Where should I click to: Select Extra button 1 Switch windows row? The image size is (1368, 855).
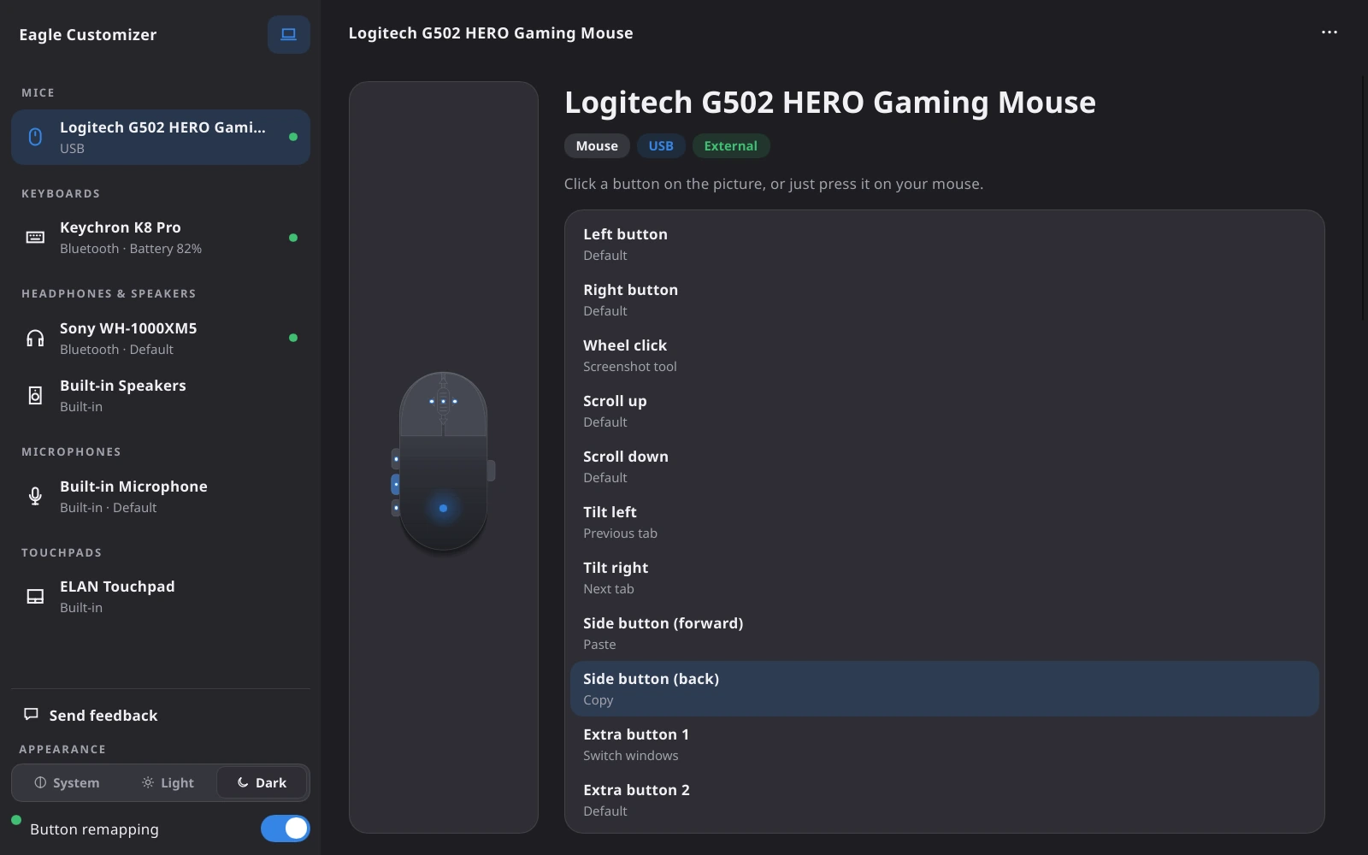click(x=944, y=745)
